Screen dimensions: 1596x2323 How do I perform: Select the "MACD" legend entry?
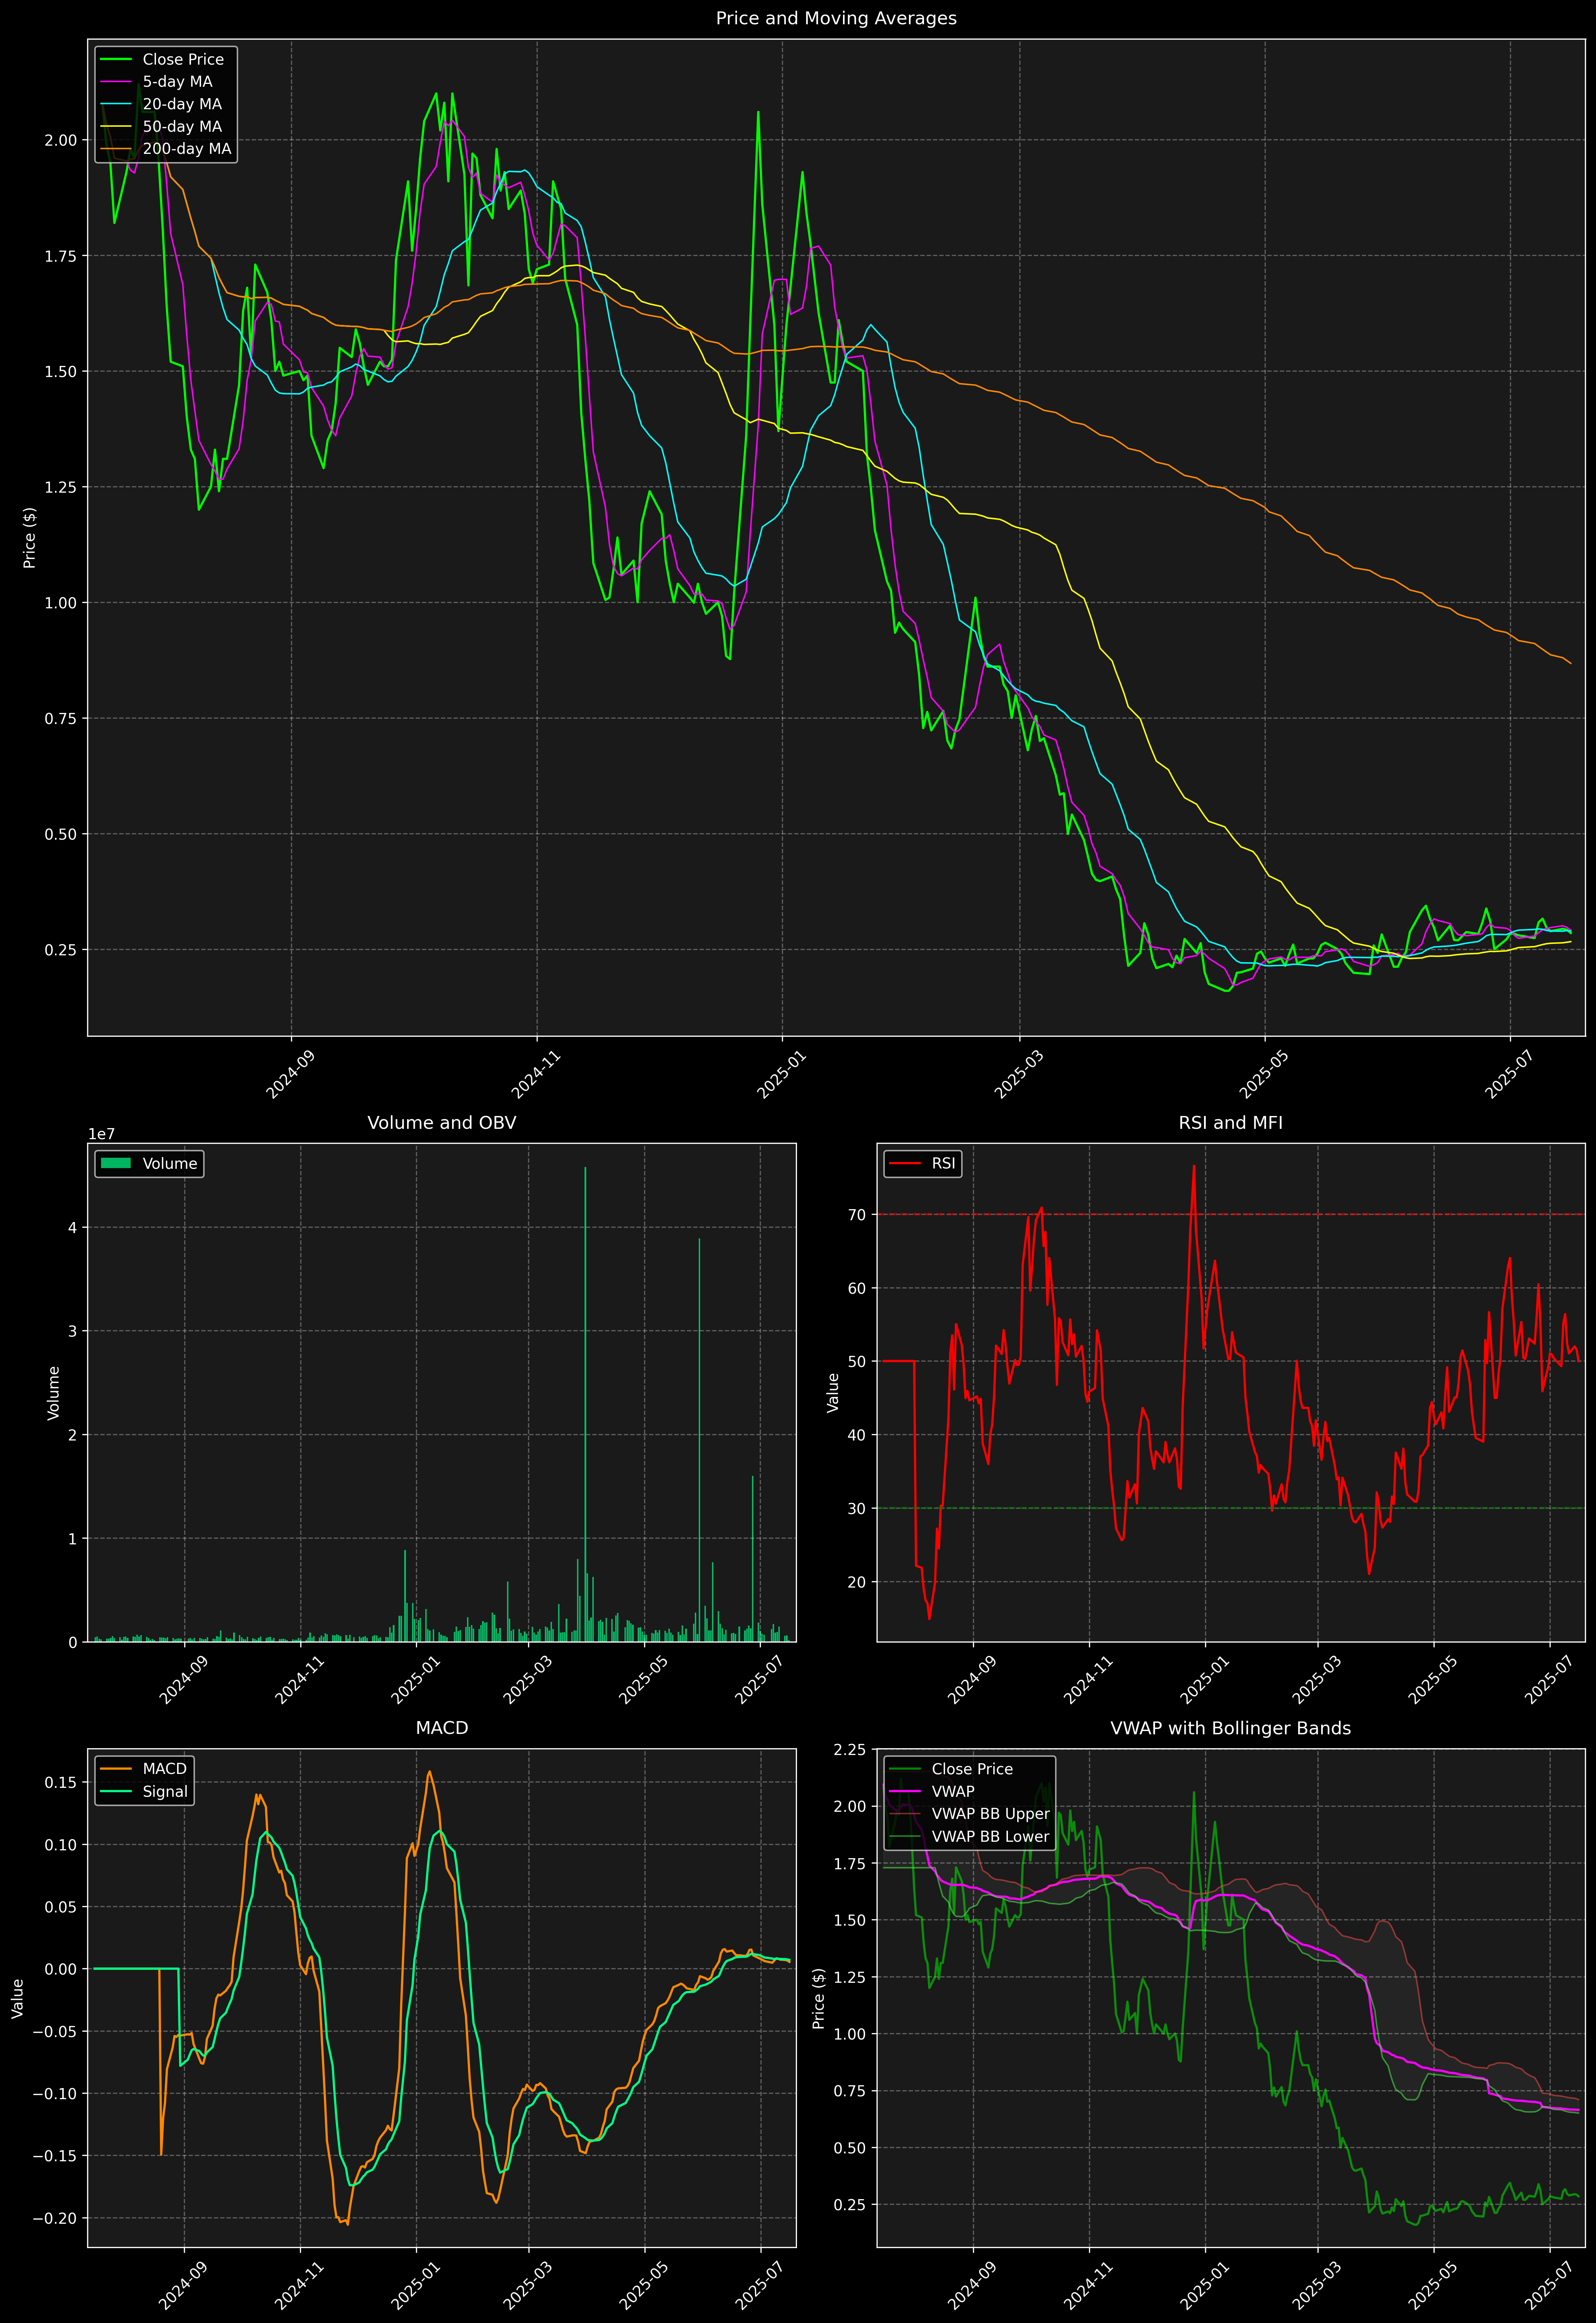coord(165,1769)
